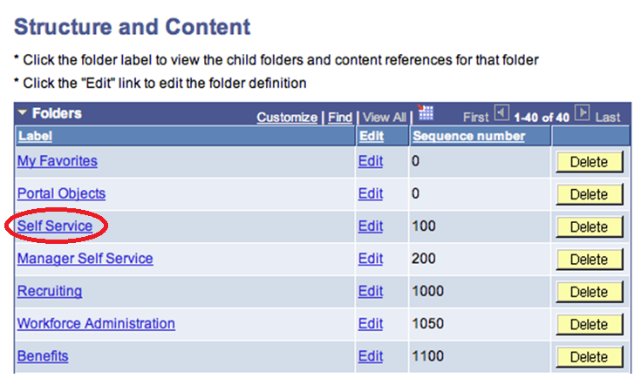Delete the Self Service folder
The width and height of the screenshot is (641, 385).
[589, 226]
